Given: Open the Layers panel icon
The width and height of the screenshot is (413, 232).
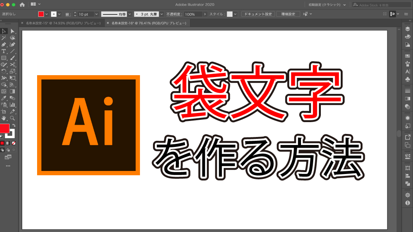Looking at the screenshot, I should [x=408, y=29].
